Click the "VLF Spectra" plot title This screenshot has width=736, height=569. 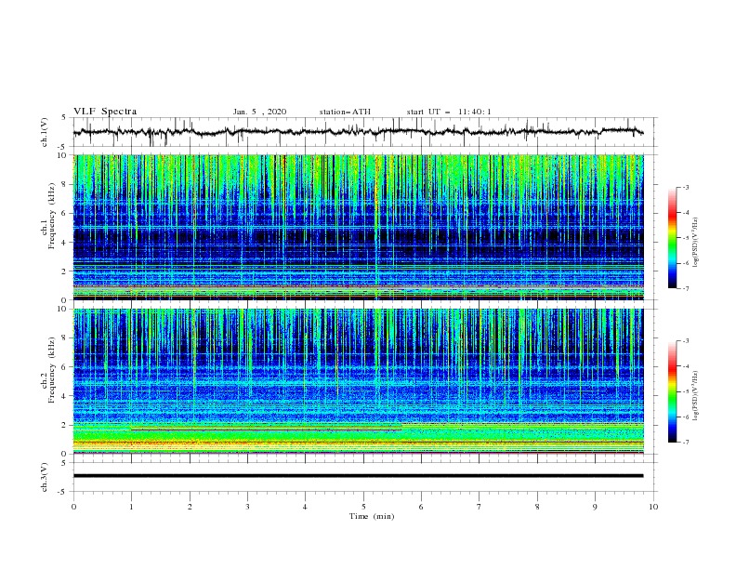(105, 112)
